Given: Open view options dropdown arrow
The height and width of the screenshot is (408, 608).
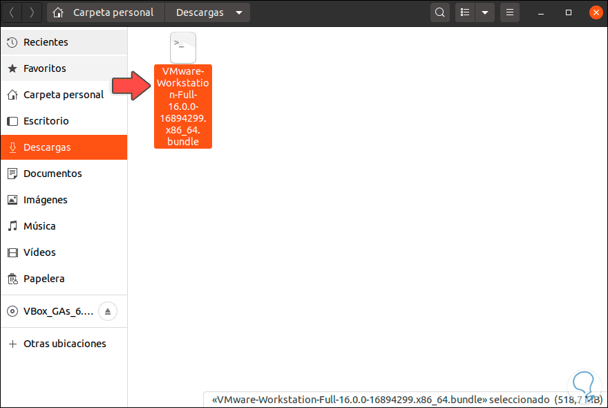Looking at the screenshot, I should pos(485,13).
